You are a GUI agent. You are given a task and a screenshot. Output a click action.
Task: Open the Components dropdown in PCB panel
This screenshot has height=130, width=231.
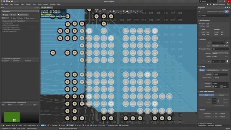click(20, 11)
